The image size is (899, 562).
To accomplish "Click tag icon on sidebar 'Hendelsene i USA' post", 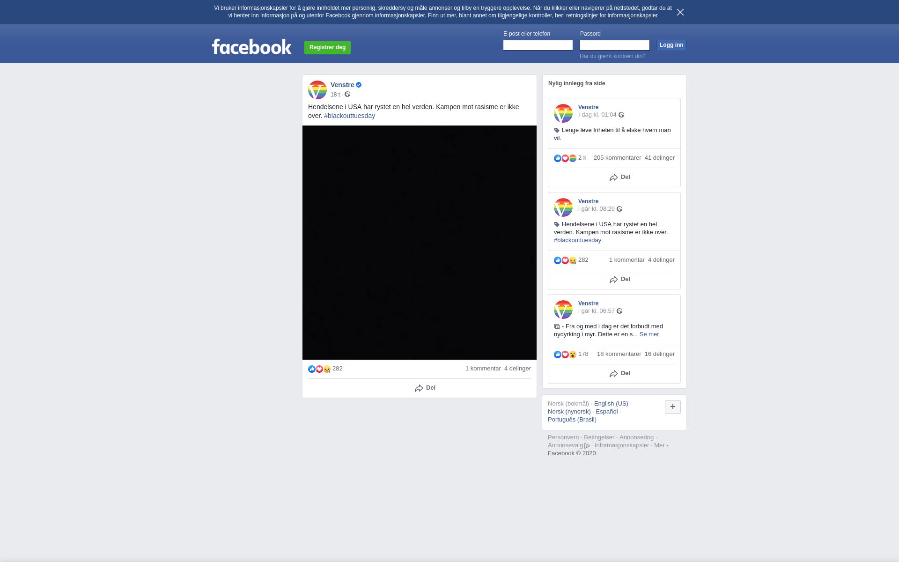I will point(557,225).
